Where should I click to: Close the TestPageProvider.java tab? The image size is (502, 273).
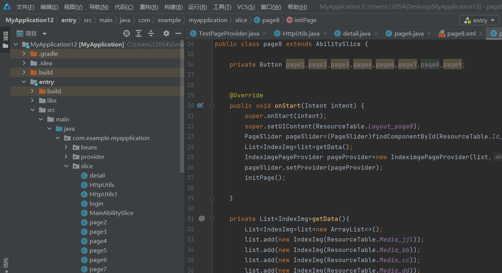click(264, 34)
